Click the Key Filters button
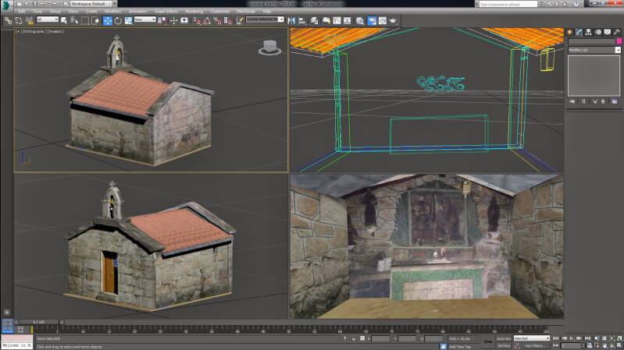 click(x=535, y=345)
